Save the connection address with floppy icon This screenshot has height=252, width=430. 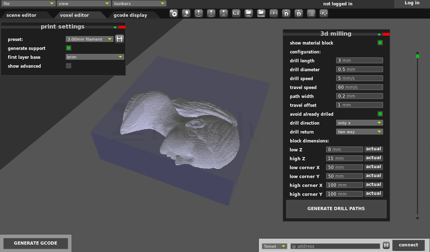tap(386, 246)
